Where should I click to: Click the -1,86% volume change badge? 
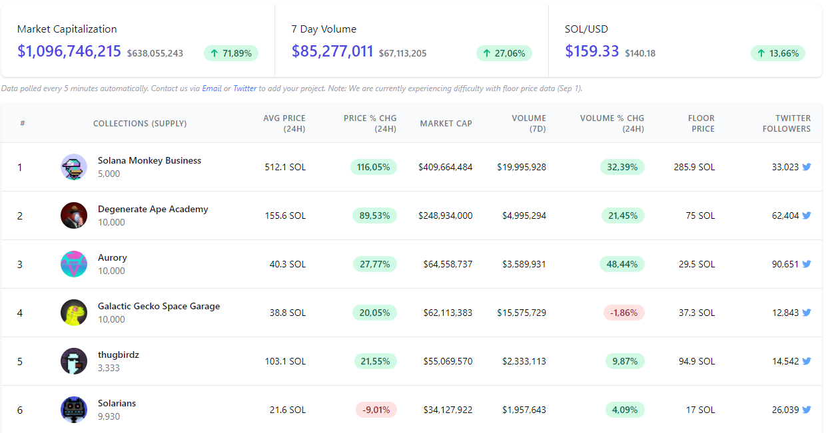point(624,313)
